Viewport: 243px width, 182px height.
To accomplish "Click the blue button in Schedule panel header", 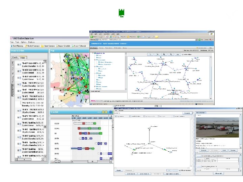I will tap(110, 112).
